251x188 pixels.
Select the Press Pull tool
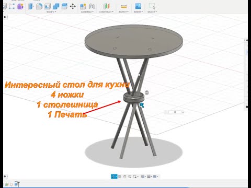30,6
